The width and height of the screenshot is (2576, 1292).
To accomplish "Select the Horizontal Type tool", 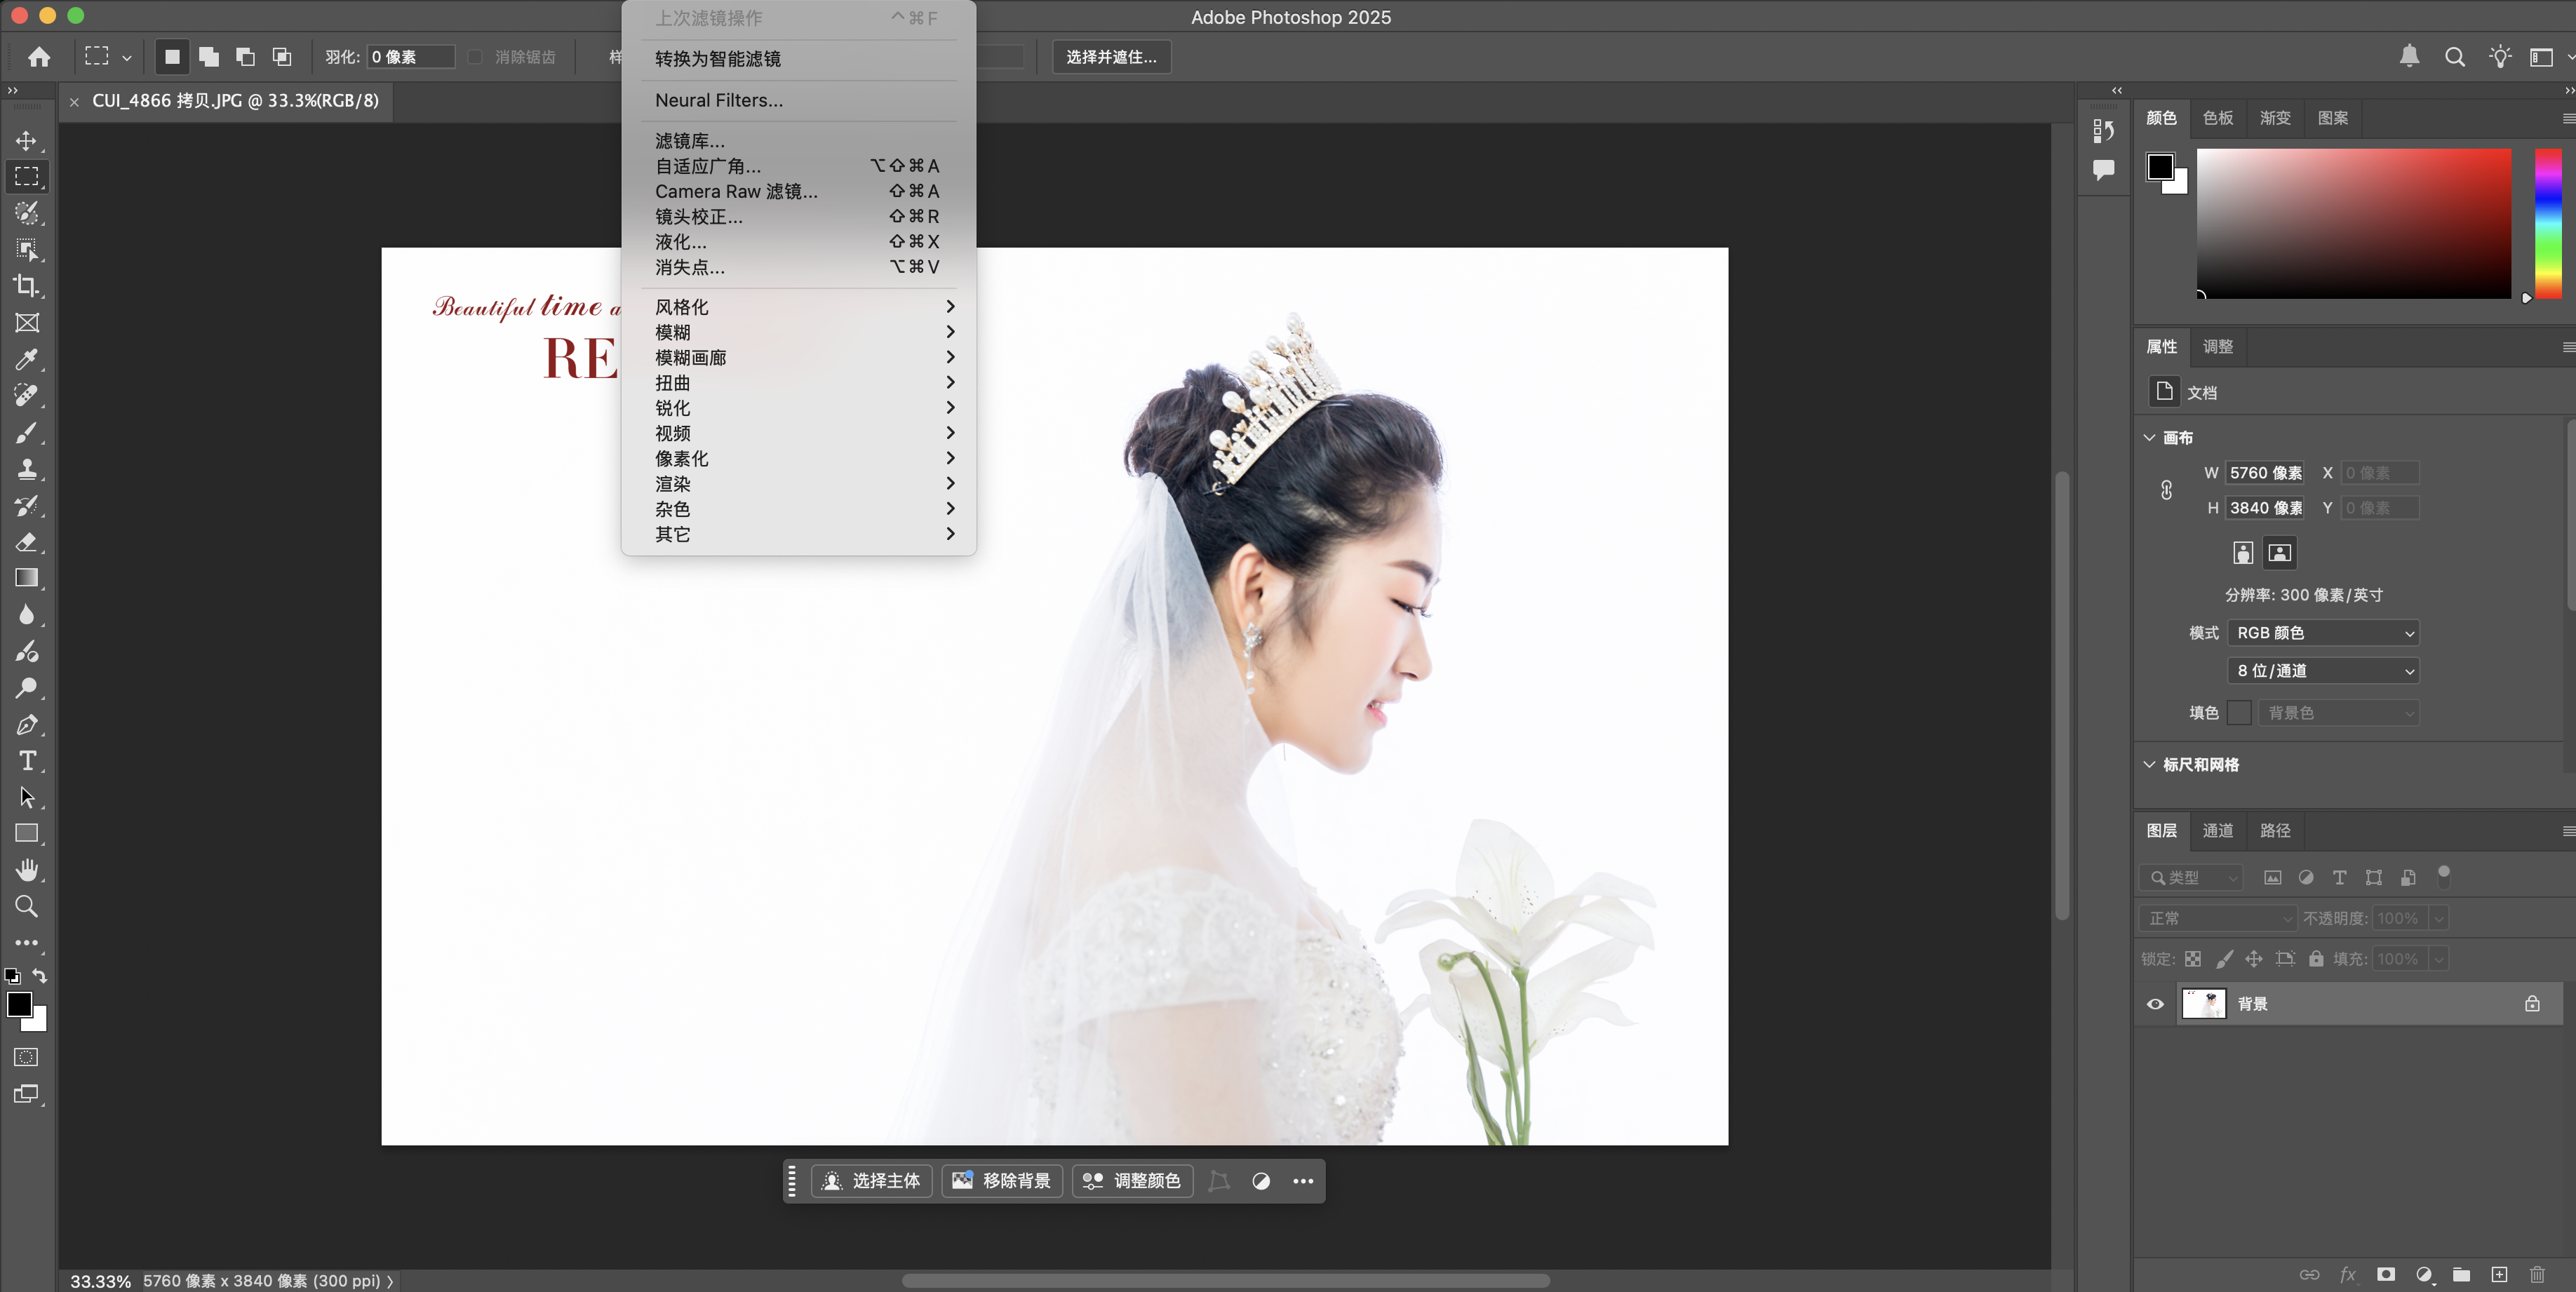I will [27, 761].
